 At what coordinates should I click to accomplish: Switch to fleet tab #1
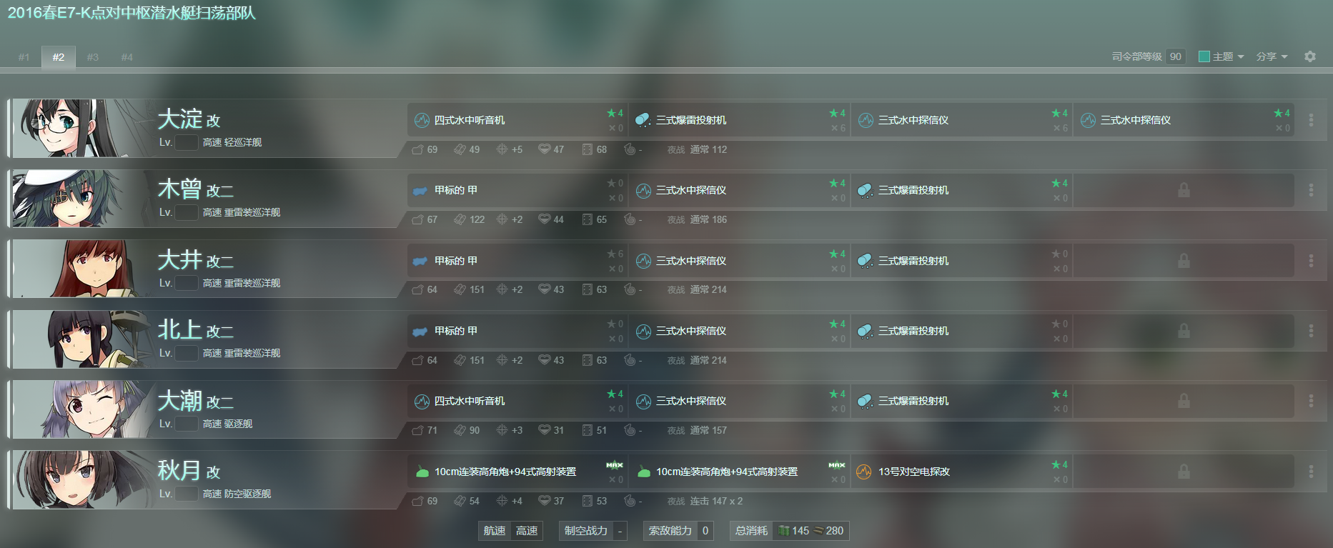[x=24, y=57]
